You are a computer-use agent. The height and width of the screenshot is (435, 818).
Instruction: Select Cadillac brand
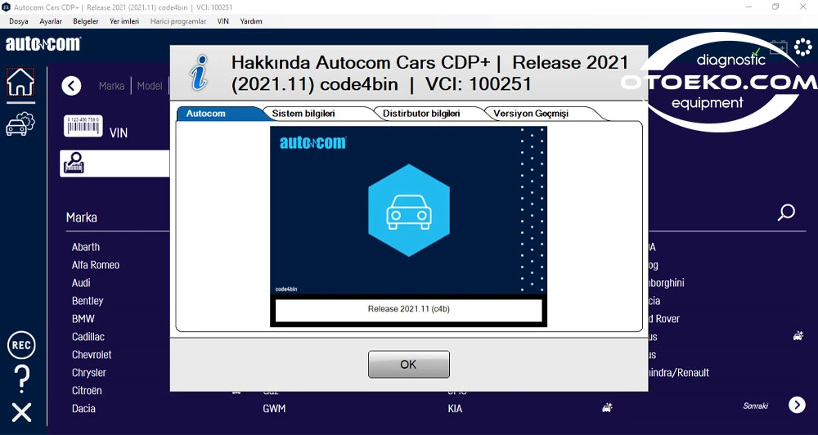click(88, 336)
